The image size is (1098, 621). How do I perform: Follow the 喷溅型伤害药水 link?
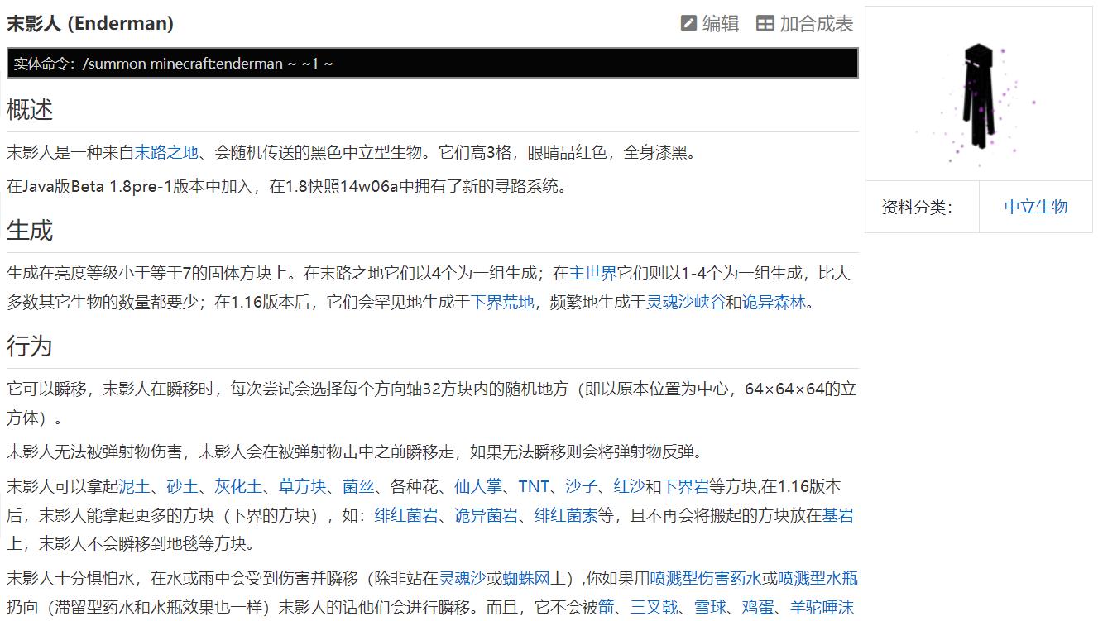coord(706,578)
